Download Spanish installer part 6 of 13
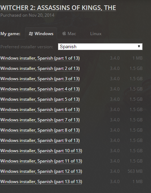 coord(40,110)
